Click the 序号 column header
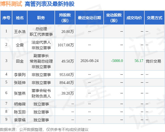 [x=6, y=18]
